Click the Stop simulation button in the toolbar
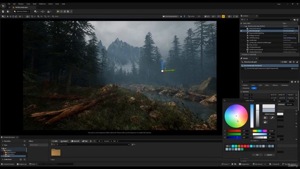 tap(65, 11)
